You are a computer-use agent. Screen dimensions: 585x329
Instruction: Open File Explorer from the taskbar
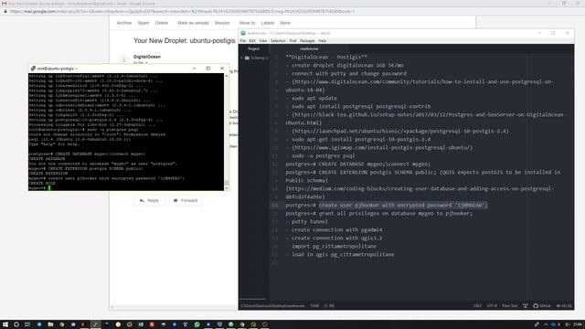pyautogui.click(x=50, y=324)
